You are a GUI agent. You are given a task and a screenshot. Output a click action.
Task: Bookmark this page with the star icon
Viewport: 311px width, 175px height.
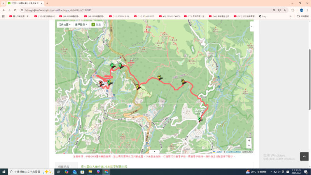[285, 10]
